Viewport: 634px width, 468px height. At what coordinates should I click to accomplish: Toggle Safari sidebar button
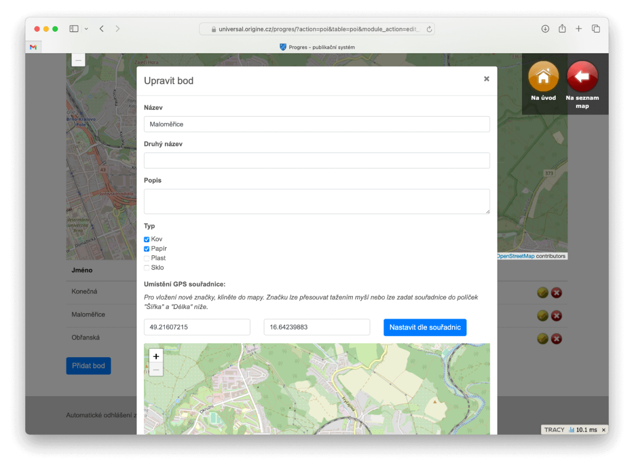click(74, 29)
